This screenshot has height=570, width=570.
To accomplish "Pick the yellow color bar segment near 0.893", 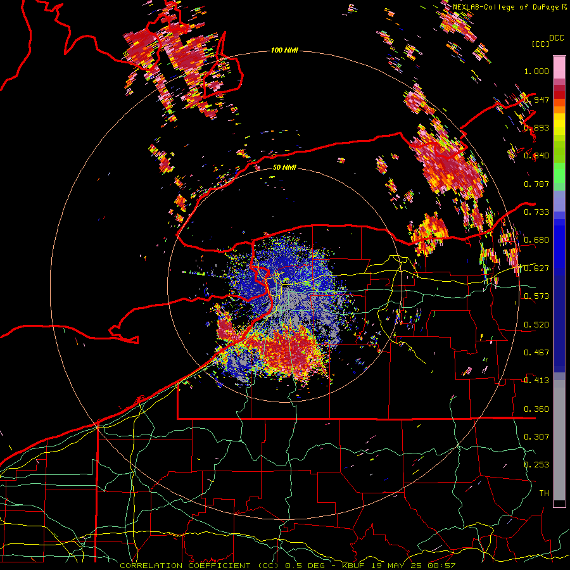I will pyautogui.click(x=559, y=125).
